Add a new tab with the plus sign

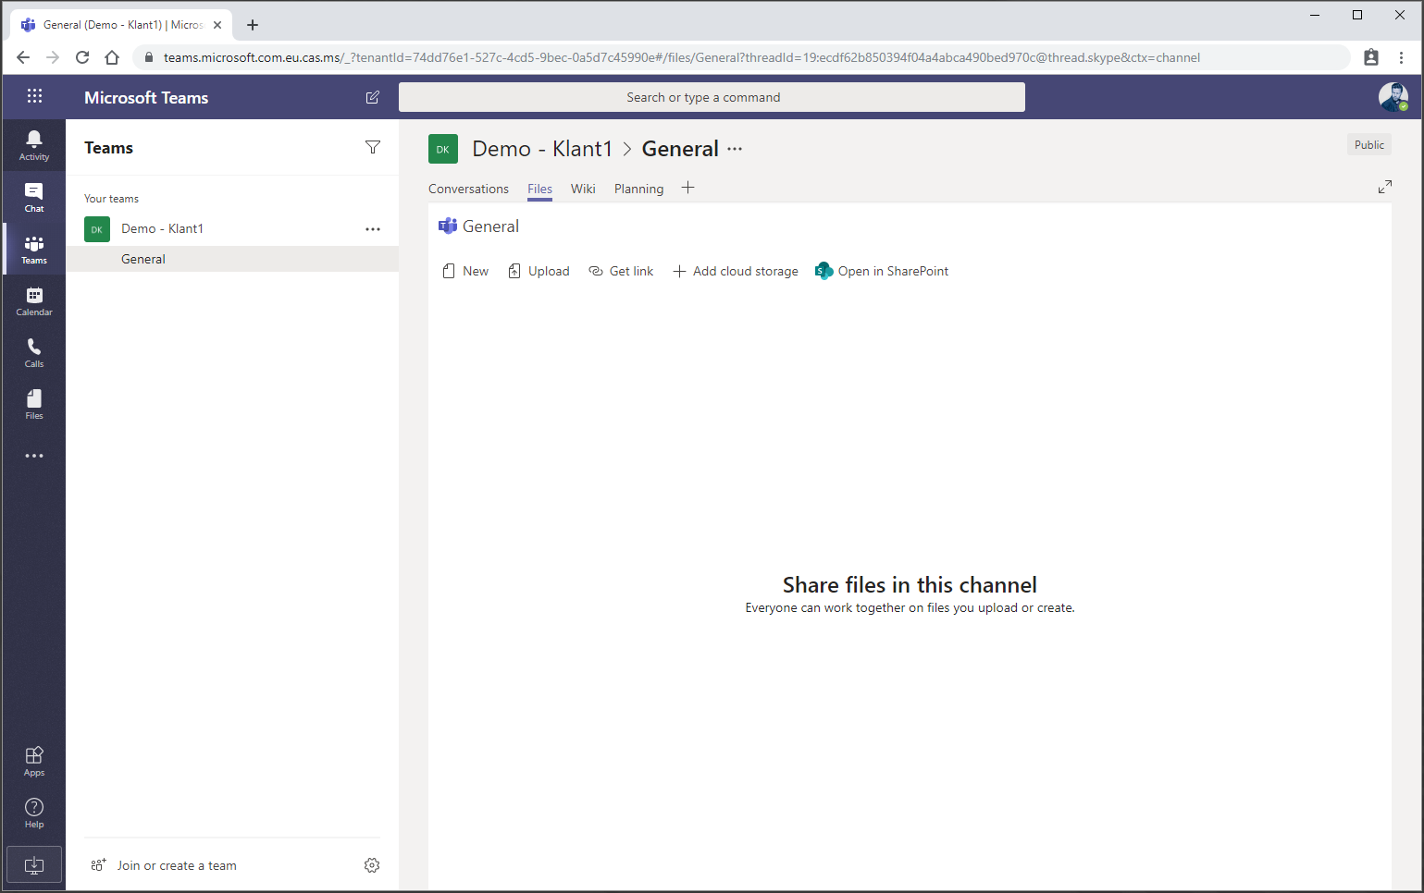[x=687, y=188]
